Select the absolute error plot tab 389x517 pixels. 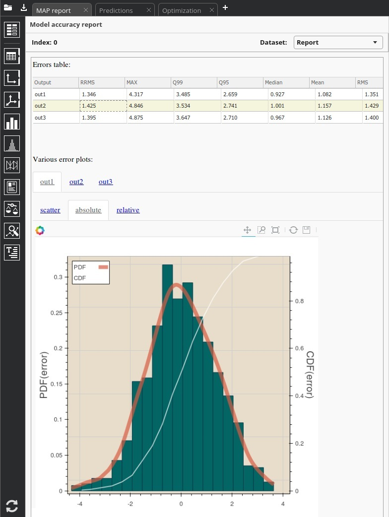[x=88, y=210]
